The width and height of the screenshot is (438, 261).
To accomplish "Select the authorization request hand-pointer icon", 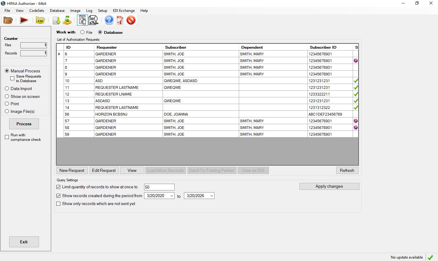I will 82,20.
